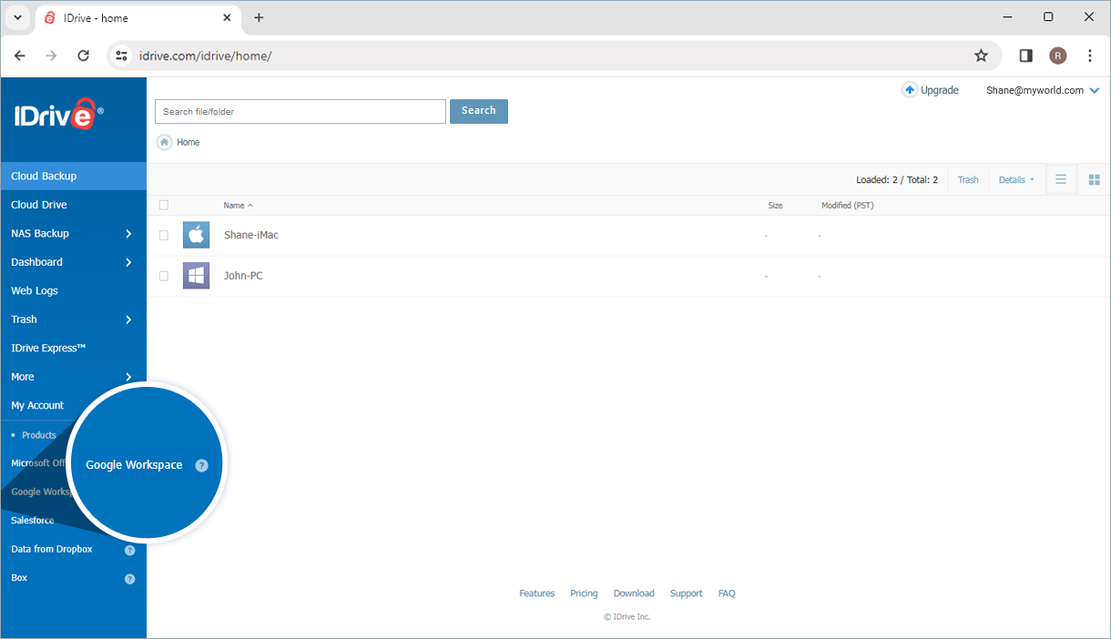Screen dimensions: 1111x639
Task: Click the Home breadcrumb link
Action: [x=189, y=142]
